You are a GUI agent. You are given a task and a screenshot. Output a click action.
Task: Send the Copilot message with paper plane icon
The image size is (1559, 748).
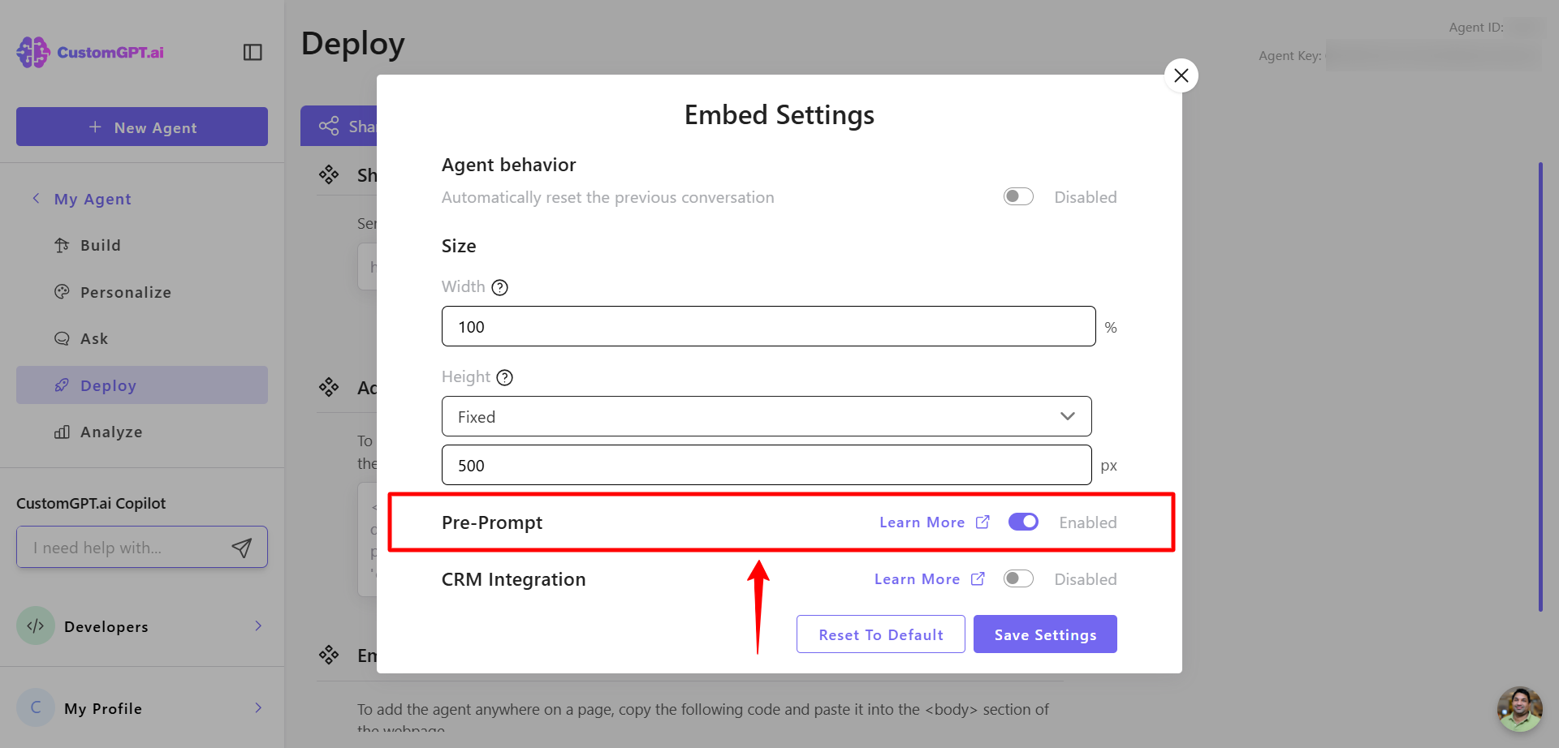point(241,548)
